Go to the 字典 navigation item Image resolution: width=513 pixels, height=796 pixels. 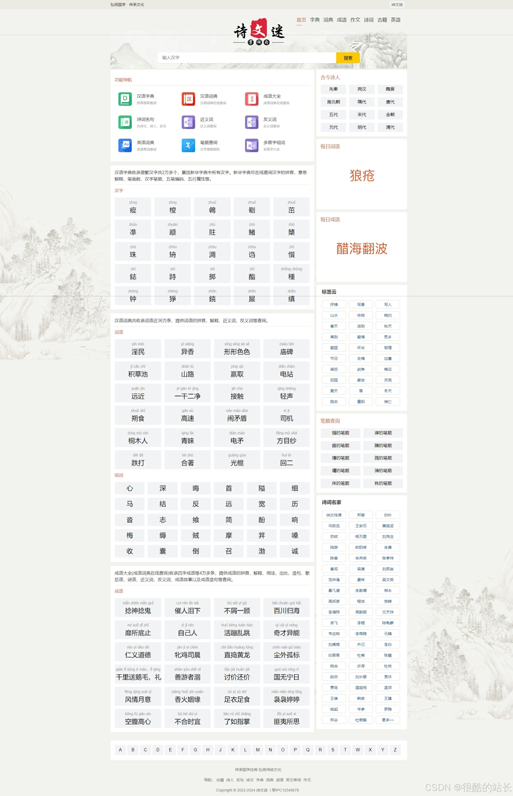pyautogui.click(x=315, y=20)
